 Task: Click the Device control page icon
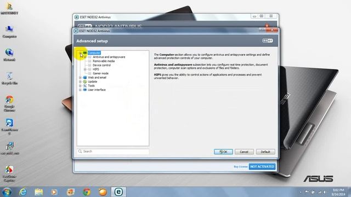[x=90, y=65]
